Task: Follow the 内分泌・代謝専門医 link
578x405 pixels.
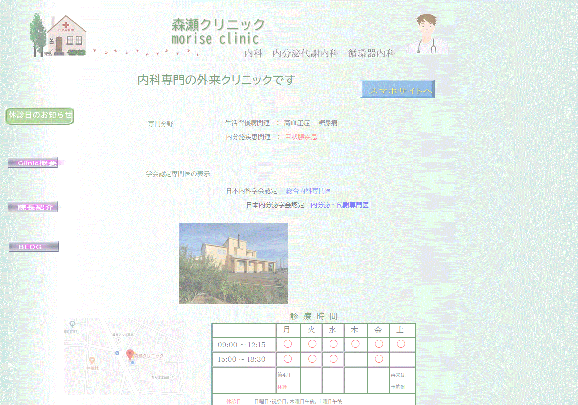Action: pyautogui.click(x=339, y=205)
